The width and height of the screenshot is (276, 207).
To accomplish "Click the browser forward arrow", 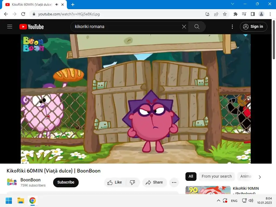I will click(15, 14).
